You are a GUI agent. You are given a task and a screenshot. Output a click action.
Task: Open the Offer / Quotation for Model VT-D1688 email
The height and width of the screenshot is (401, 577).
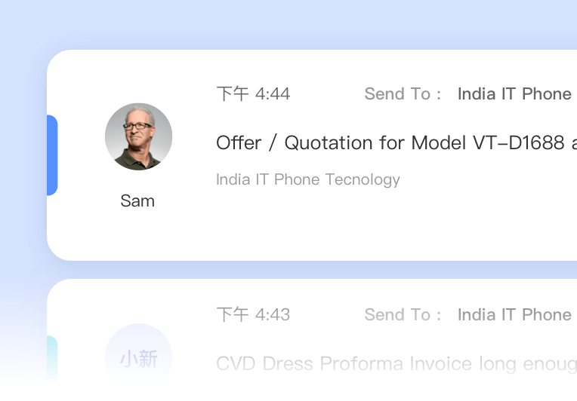point(396,142)
